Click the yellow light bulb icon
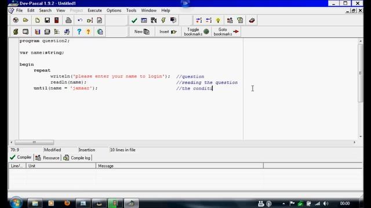Viewport: 371px width, 208px height. (x=218, y=20)
